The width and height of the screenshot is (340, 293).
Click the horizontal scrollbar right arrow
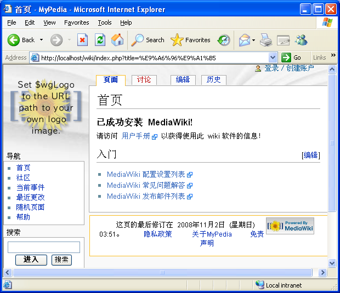coord(322,272)
